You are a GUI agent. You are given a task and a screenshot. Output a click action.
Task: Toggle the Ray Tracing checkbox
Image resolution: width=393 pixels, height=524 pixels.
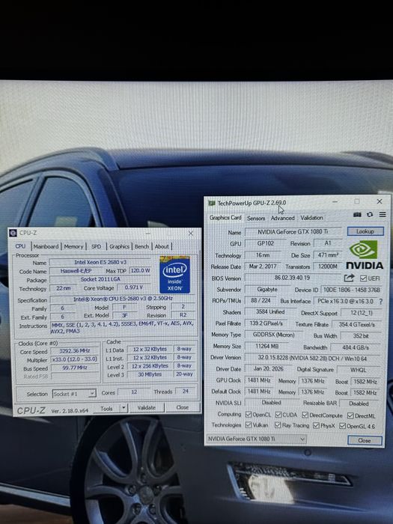278,425
